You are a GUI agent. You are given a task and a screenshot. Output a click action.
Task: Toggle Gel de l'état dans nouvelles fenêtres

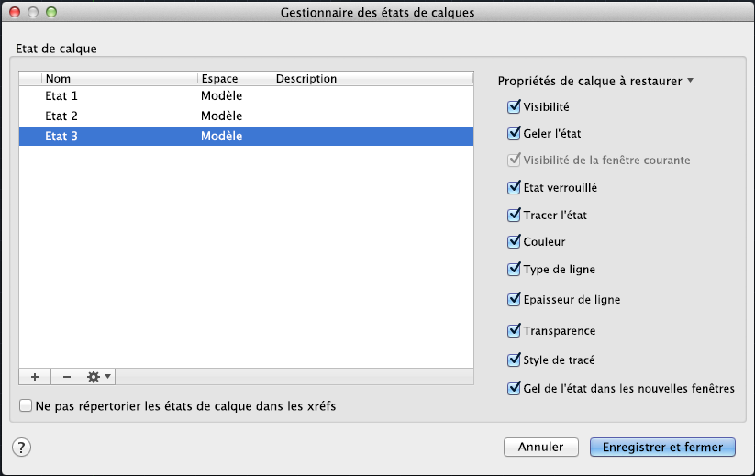[514, 388]
